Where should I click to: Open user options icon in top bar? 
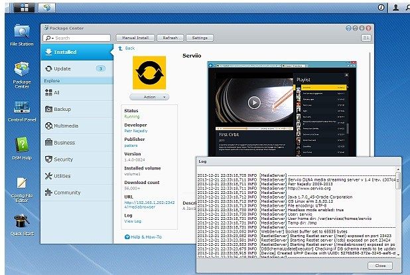point(395,7)
